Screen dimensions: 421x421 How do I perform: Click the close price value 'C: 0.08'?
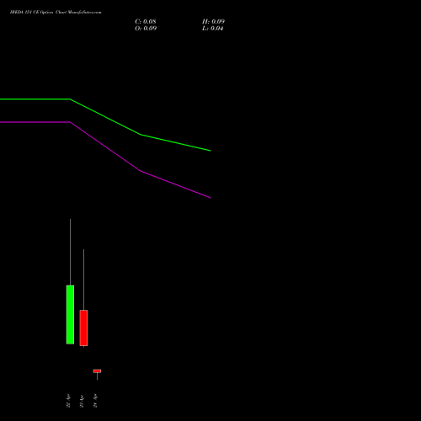pyautogui.click(x=146, y=22)
